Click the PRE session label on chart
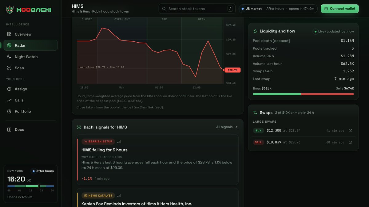 [164, 19]
